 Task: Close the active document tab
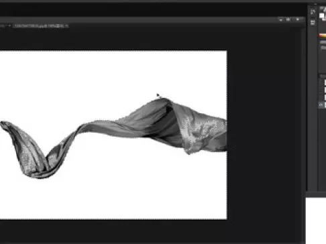67,26
